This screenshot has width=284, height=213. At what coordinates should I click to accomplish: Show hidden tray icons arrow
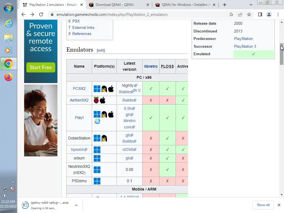(x=13, y=182)
